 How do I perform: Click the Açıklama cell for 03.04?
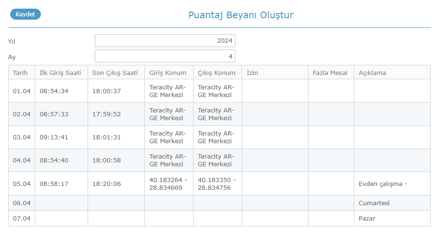coord(392,137)
